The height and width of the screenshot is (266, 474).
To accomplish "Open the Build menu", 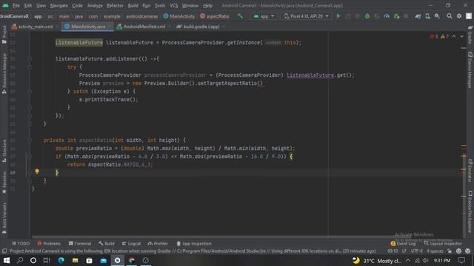I will click(133, 5).
